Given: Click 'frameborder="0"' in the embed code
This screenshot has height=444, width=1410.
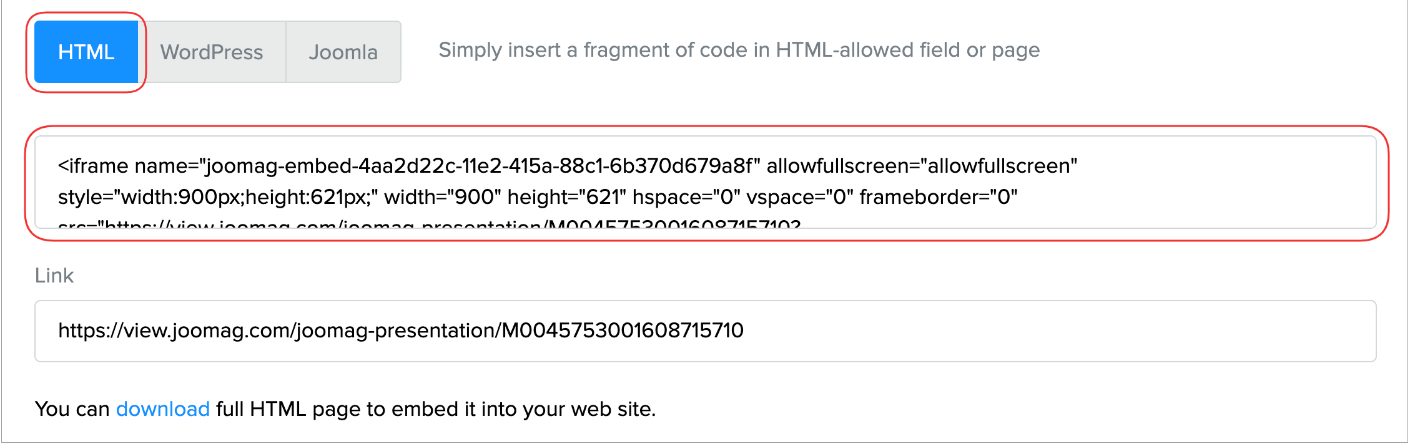Looking at the screenshot, I should point(938,197).
